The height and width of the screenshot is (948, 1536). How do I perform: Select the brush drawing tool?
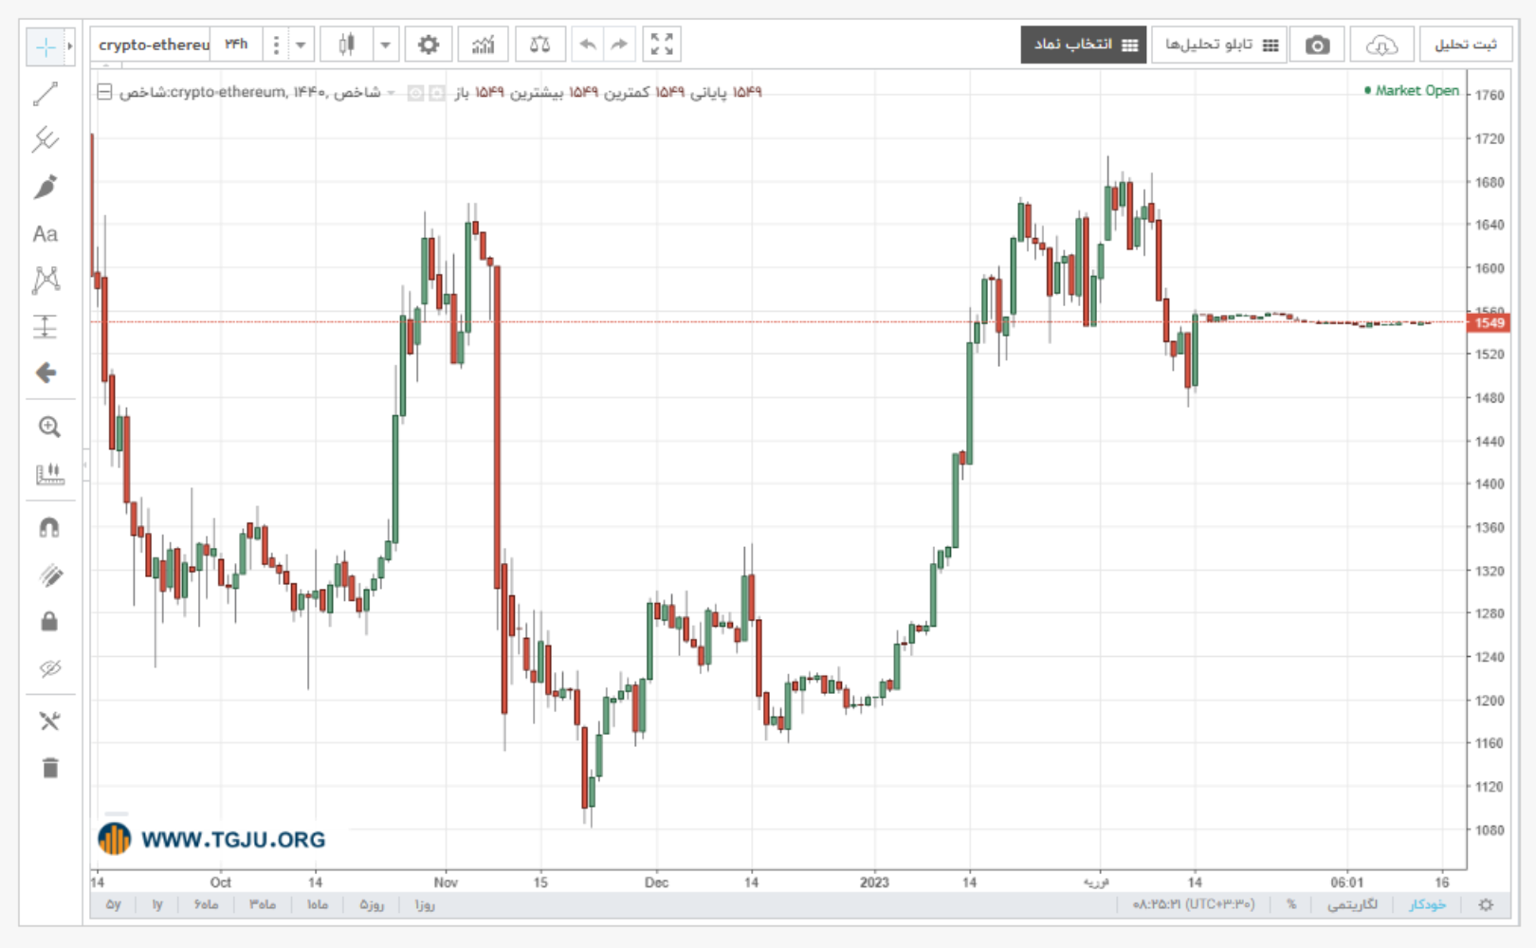[46, 187]
